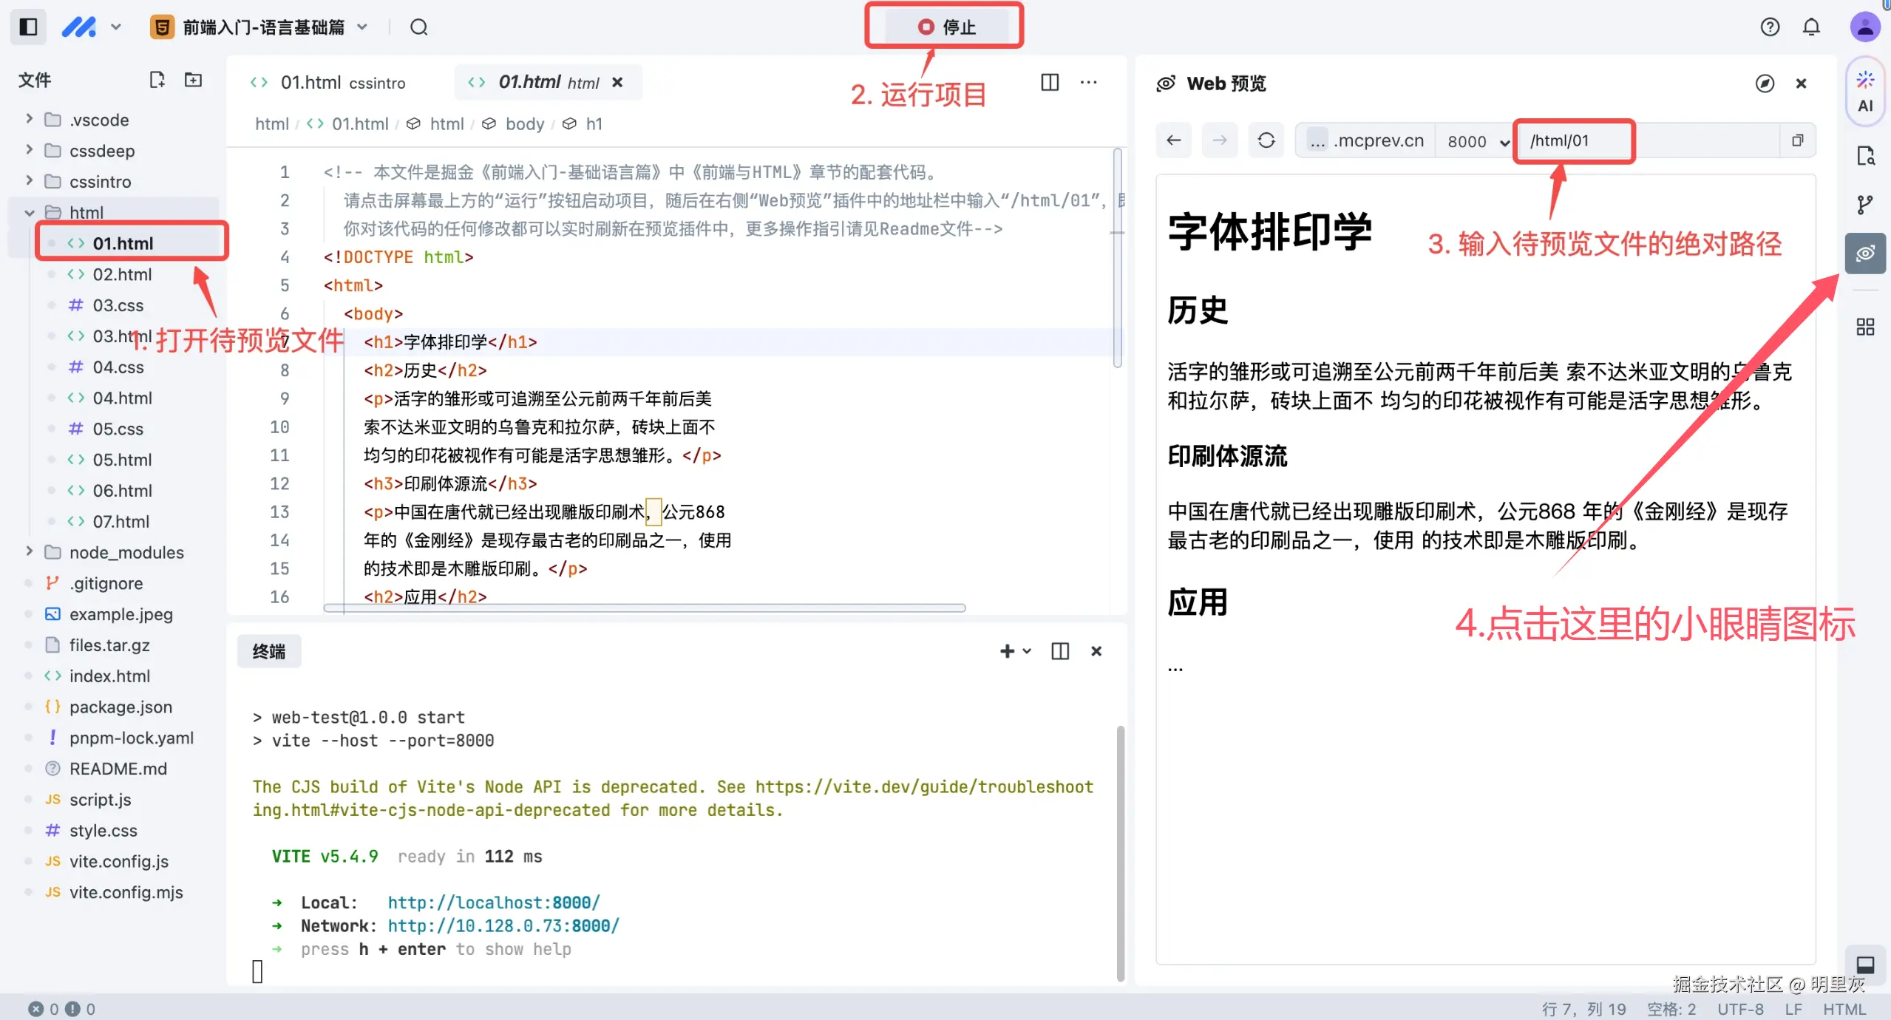Toggle the left sidebar panel
Screen dimensions: 1891x1020
pos(28,27)
